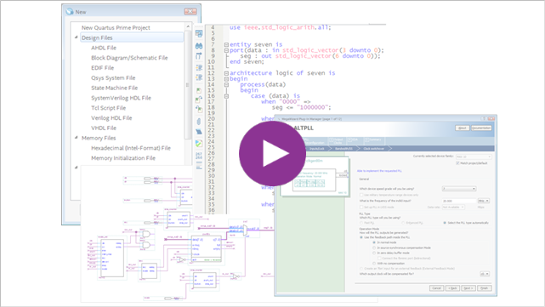Collapse the Memory Files tree category

[x=77, y=138]
